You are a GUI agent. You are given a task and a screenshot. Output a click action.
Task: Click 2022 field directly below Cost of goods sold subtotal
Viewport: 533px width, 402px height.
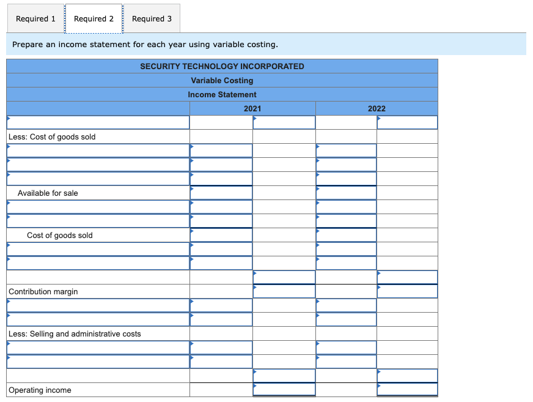click(346, 249)
